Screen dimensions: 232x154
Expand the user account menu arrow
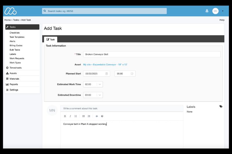click(222, 11)
